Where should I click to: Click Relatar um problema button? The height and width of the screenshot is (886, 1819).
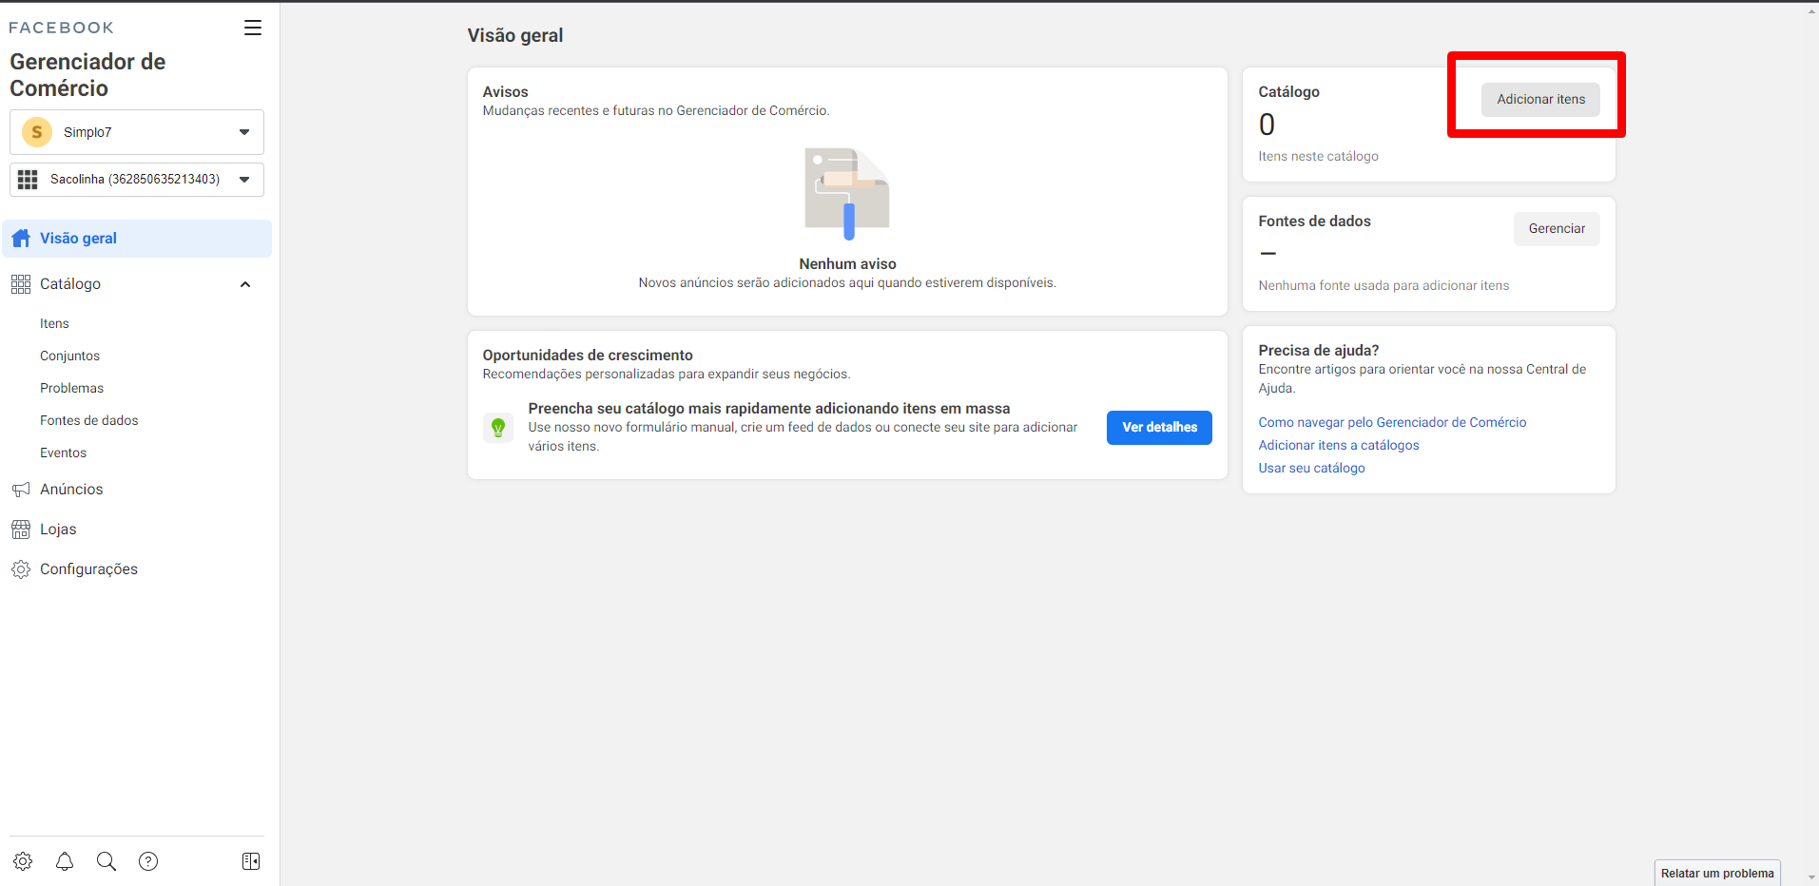coord(1717,874)
